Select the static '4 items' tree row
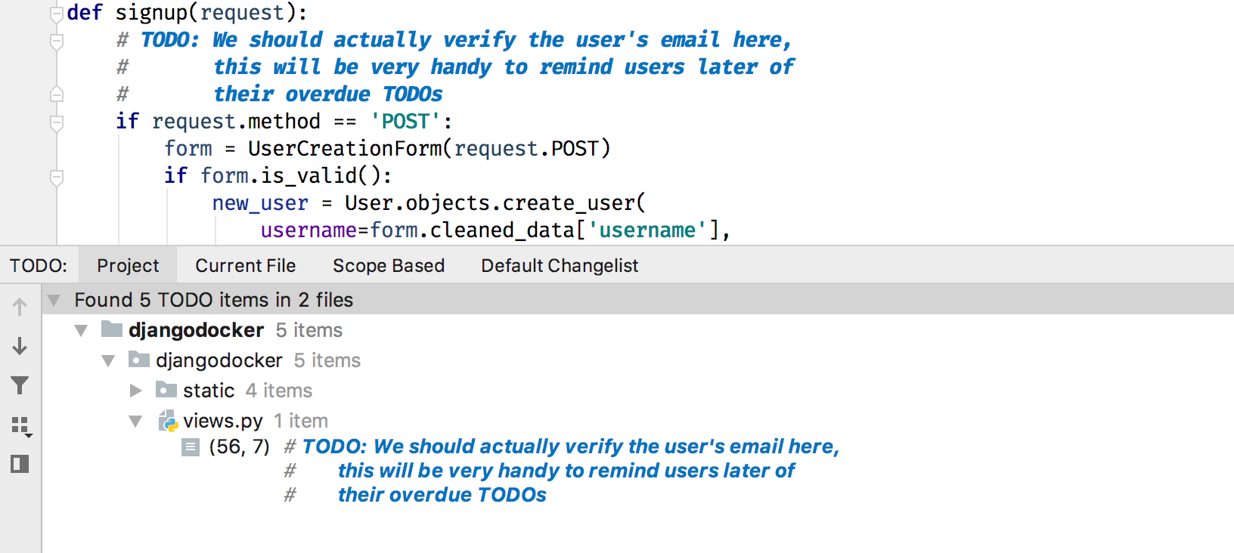Image resolution: width=1234 pixels, height=553 pixels. 638,391
